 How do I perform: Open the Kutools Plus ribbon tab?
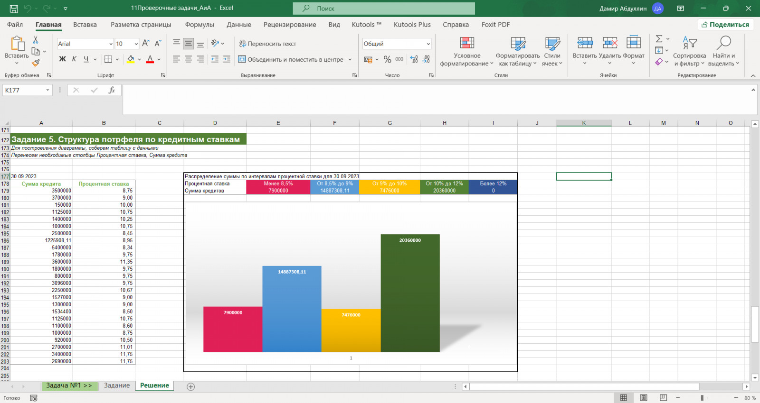[412, 25]
